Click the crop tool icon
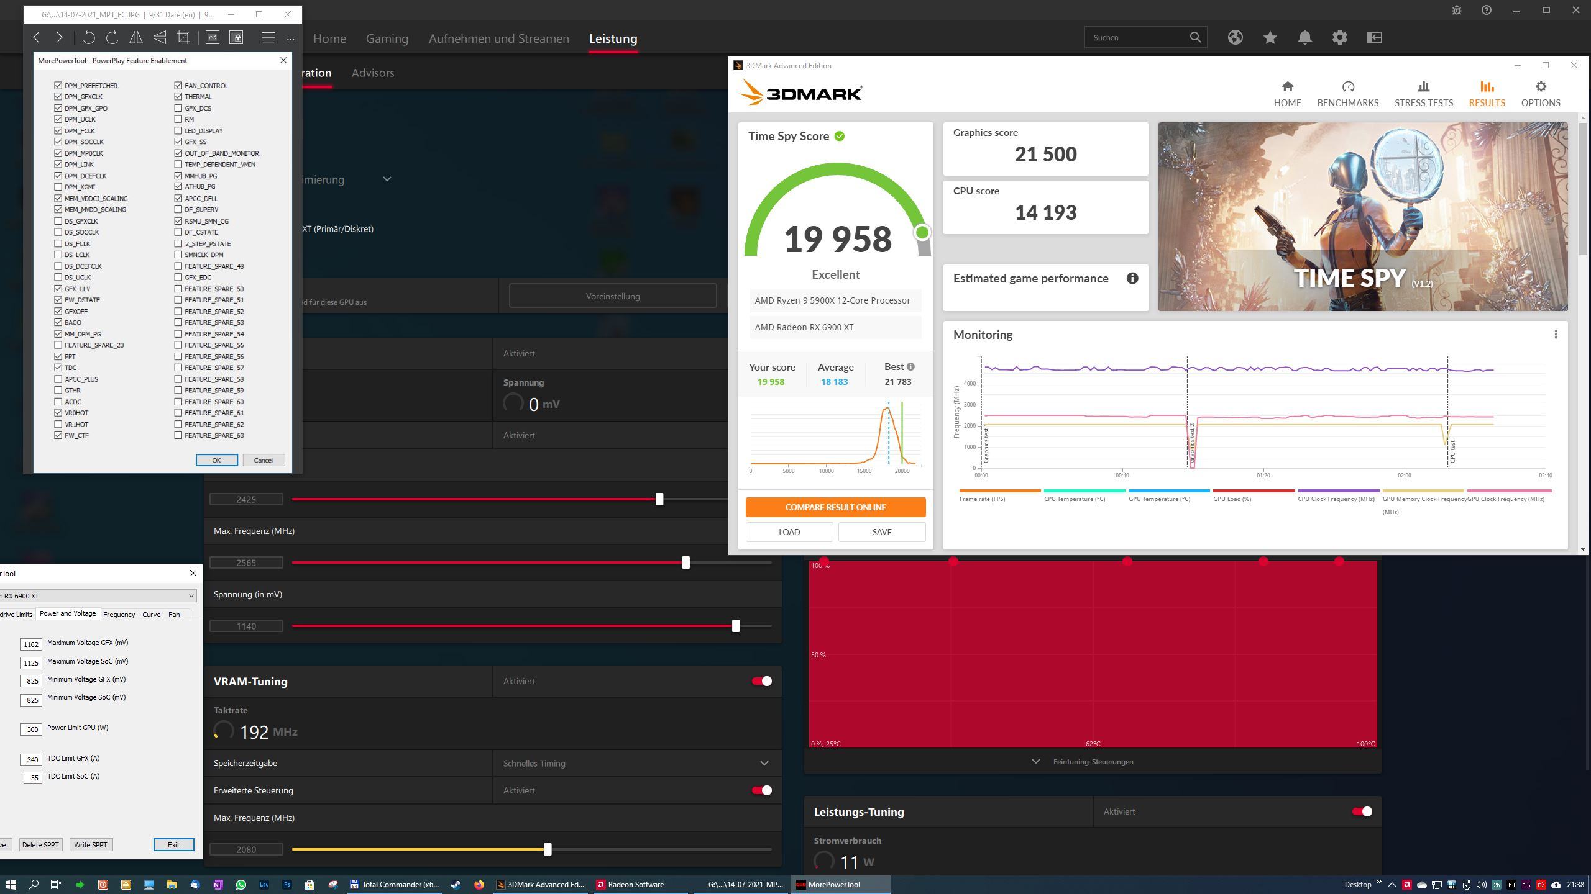This screenshot has width=1591, height=894. click(183, 38)
